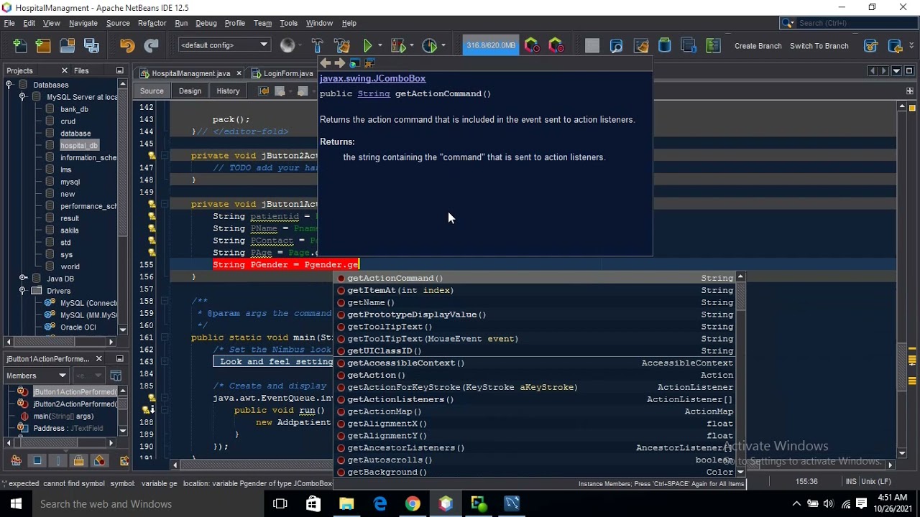Click the Switch To Branch button

pyautogui.click(x=819, y=46)
